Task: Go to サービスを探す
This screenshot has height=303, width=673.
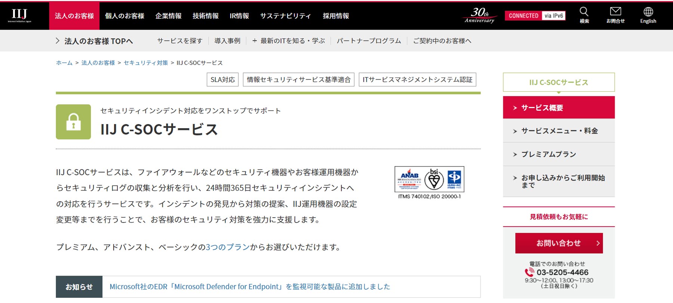Action: point(180,41)
